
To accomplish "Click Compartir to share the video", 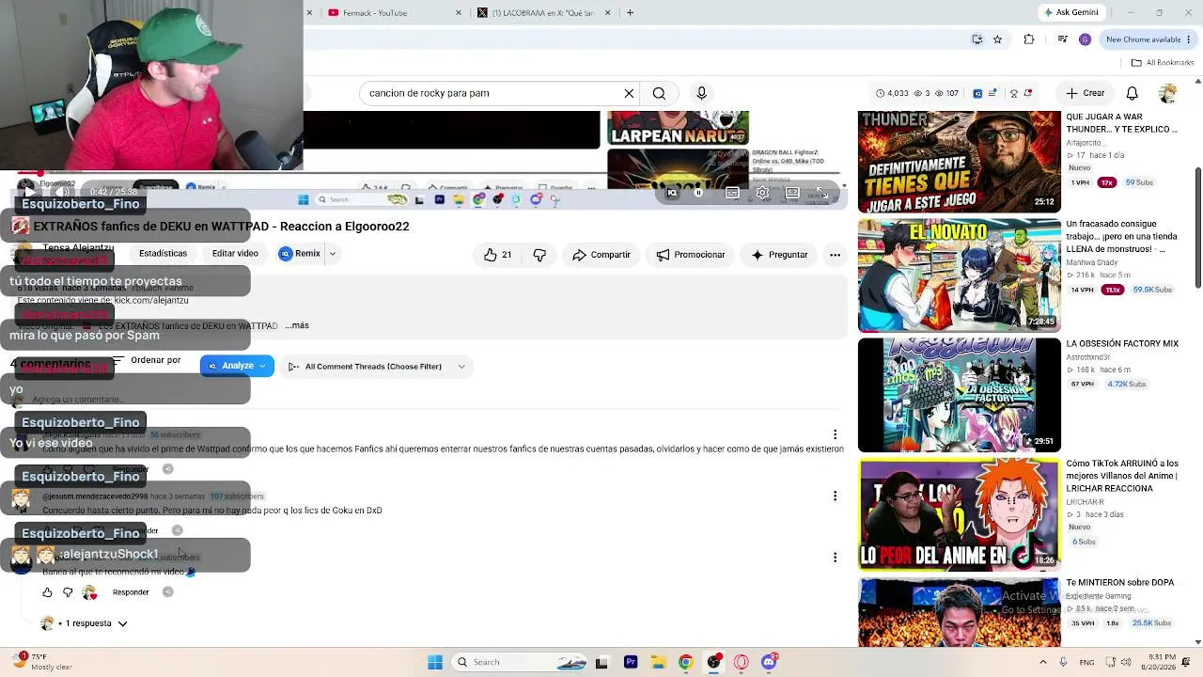I will tap(601, 255).
